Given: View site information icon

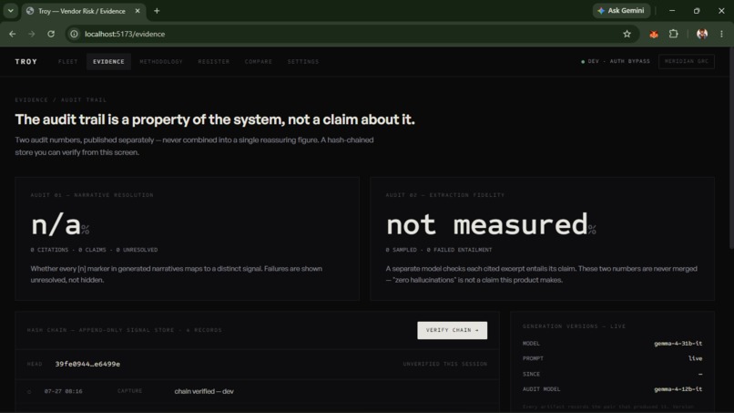Looking at the screenshot, I should 74,34.
